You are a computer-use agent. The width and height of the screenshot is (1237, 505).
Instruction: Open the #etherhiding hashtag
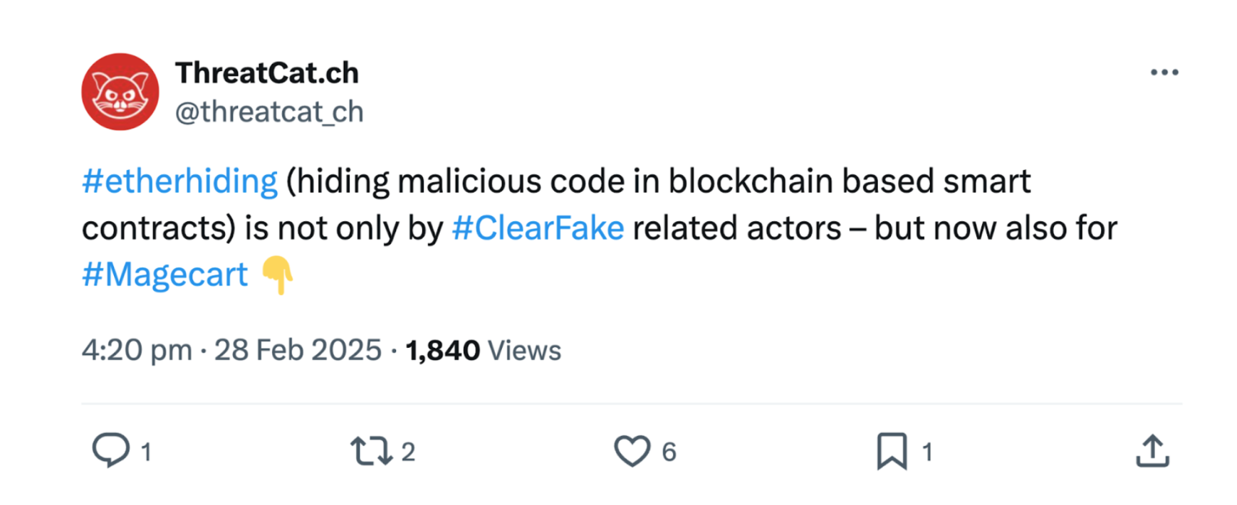point(179,181)
